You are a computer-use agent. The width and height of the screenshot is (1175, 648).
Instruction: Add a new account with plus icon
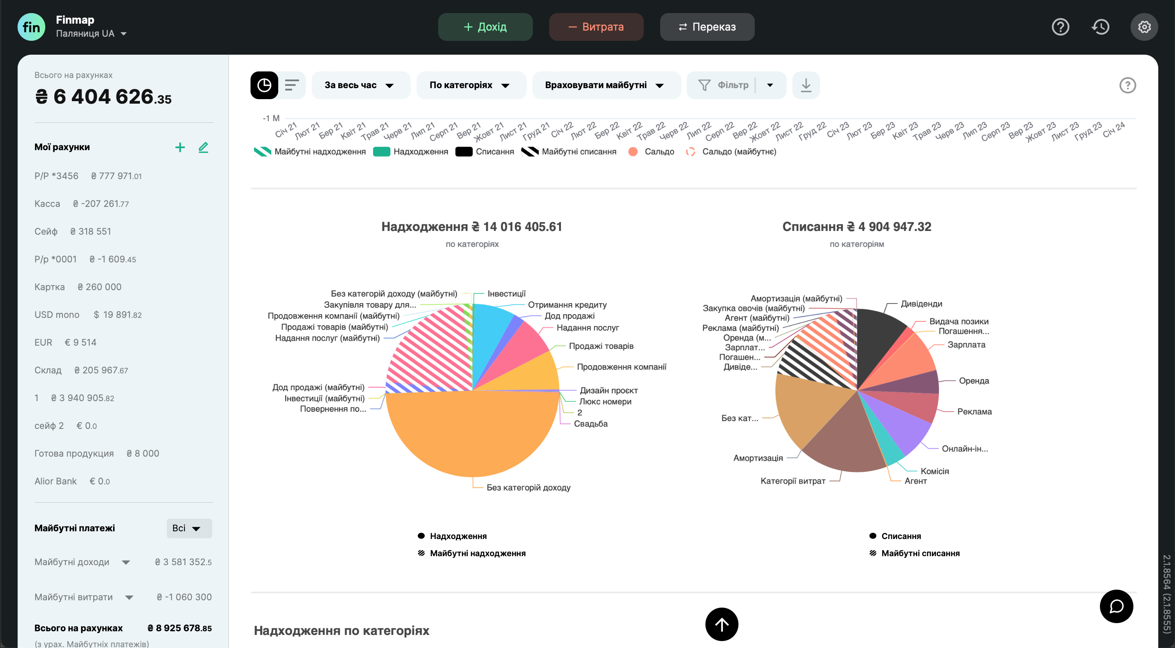tap(180, 147)
